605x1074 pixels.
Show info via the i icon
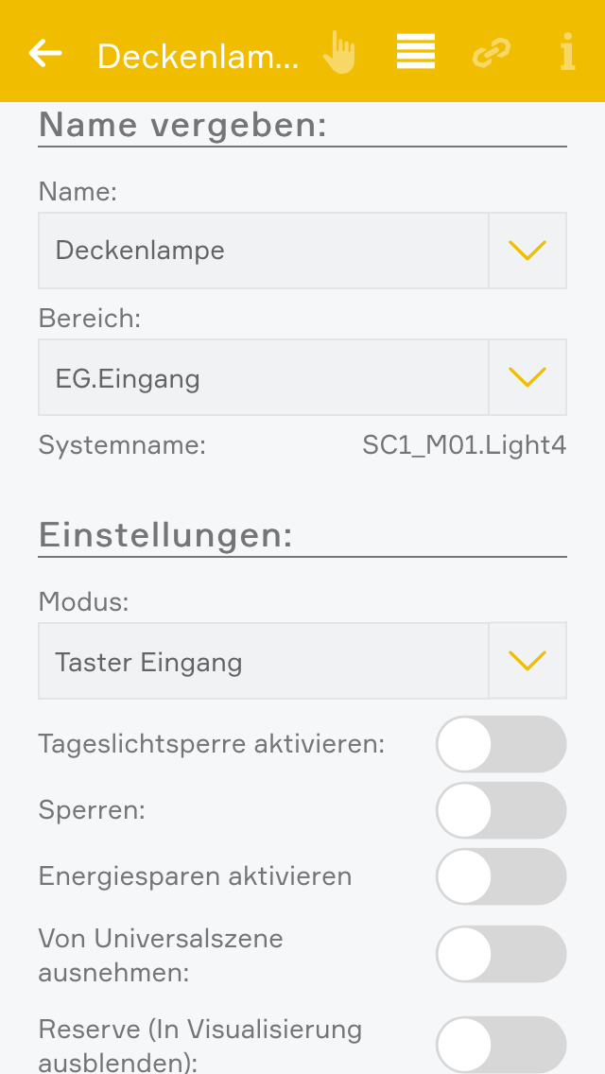coord(567,53)
